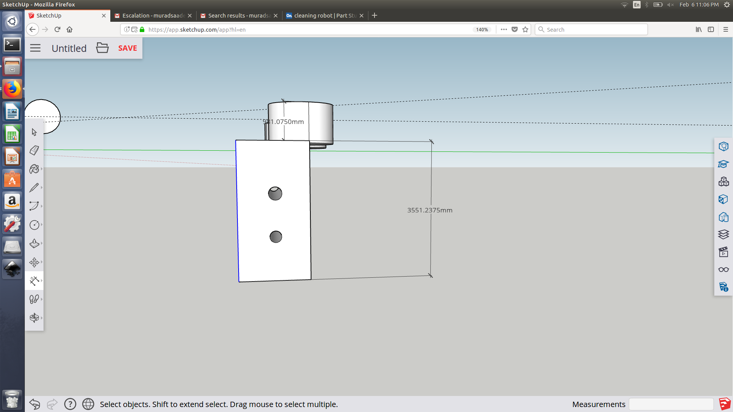
Task: Bookmark this page with the star
Action: click(x=525, y=29)
